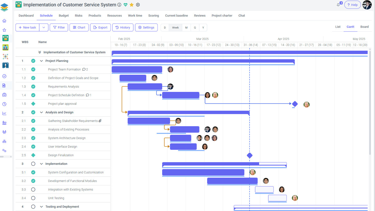
Task: Click the yellow favorite star next to title
Action: [x=132, y=5]
